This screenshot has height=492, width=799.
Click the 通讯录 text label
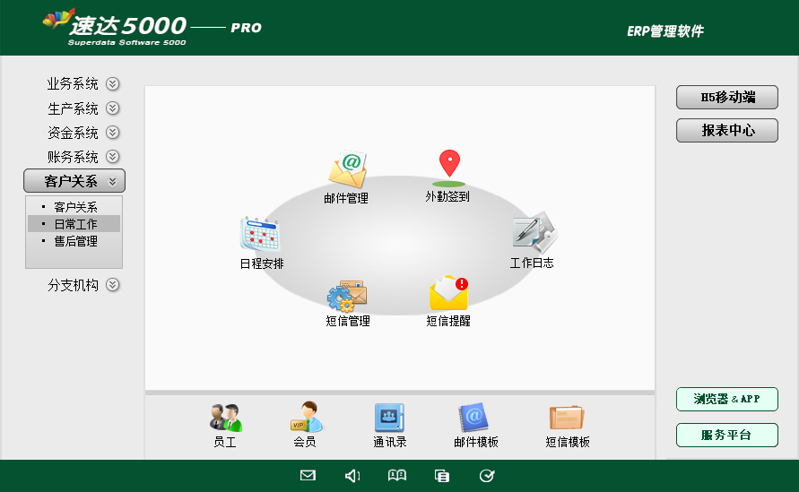pos(390,442)
